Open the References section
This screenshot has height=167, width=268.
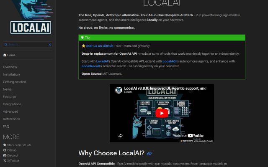point(11,119)
